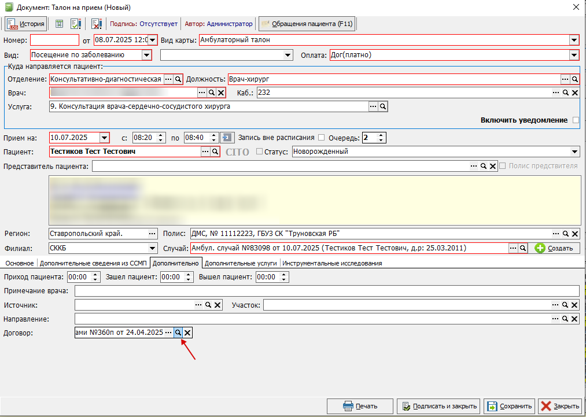Clear the Договор field with X icon
Viewport: 586px width, 417px height.
pos(187,333)
